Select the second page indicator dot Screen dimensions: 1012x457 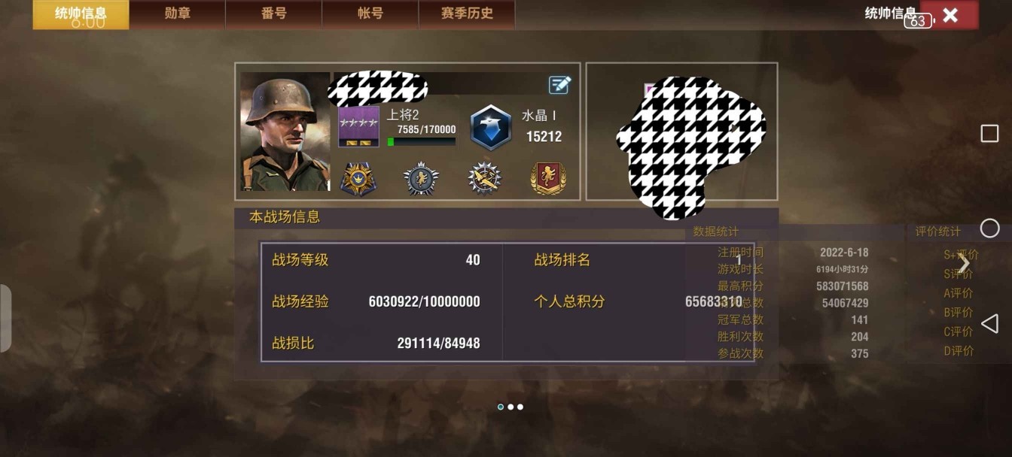tap(511, 407)
